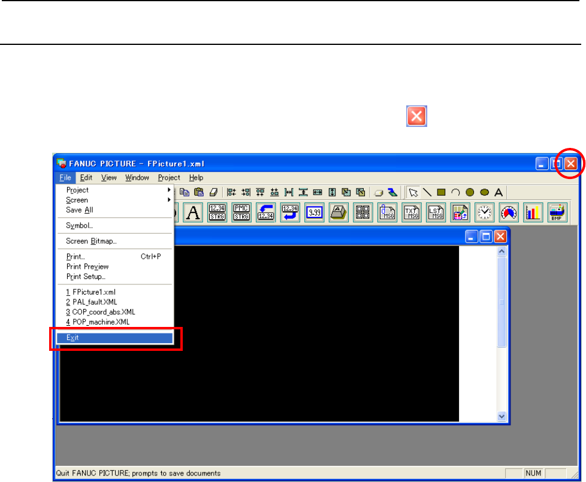Screen dimensions: 586x482
Task: Open the View menu
Action: click(x=109, y=178)
